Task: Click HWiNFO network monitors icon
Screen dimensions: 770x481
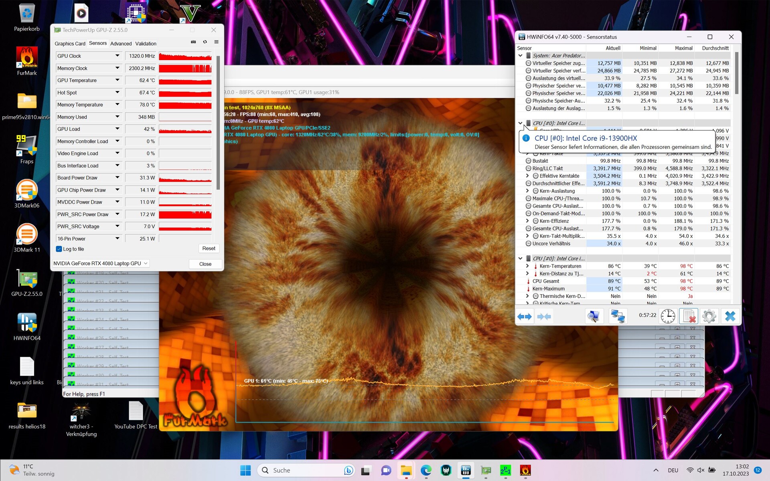Action: (618, 317)
